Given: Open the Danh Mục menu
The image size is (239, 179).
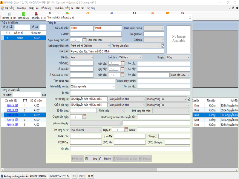Looking at the screenshot, I should (x=22, y=8).
